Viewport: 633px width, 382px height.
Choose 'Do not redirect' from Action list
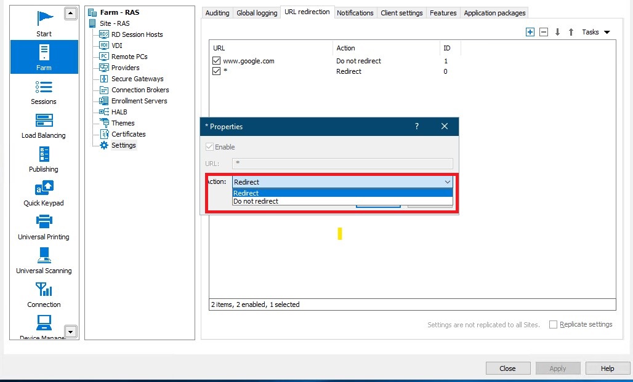tap(256, 201)
